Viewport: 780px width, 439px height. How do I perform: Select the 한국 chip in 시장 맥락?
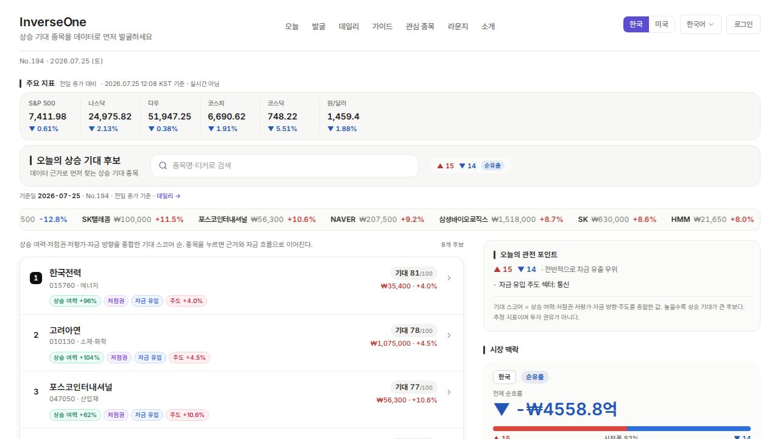pos(504,377)
